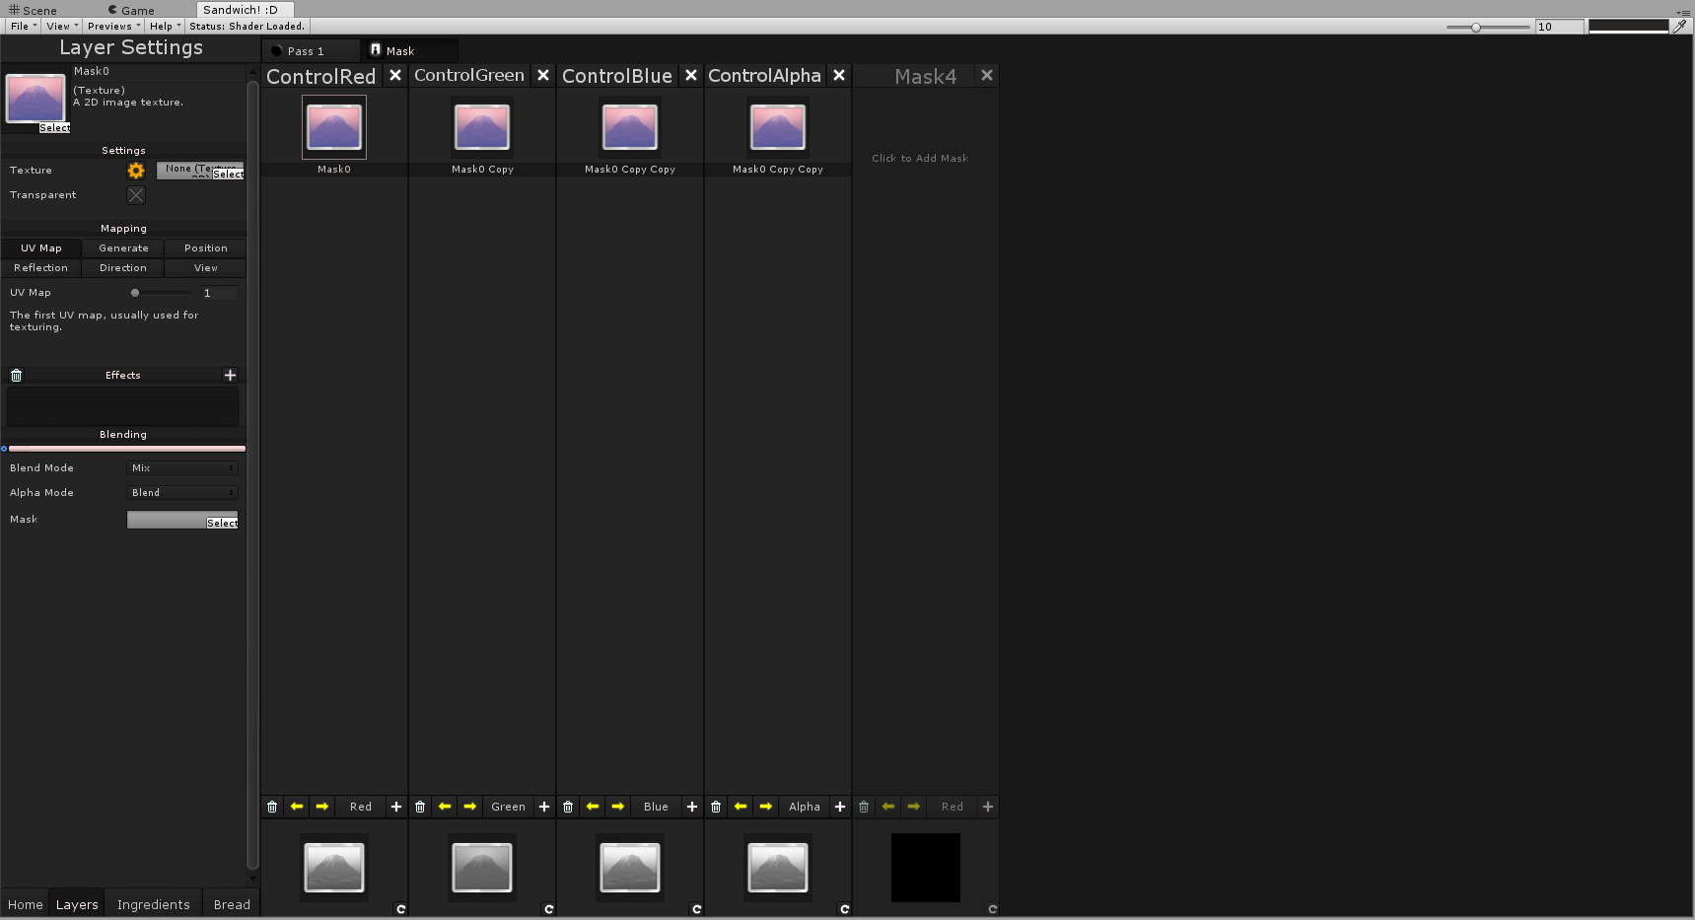Image resolution: width=1695 pixels, height=920 pixels.
Task: Move ControlRed layer right with yellow arrow
Action: click(x=322, y=807)
